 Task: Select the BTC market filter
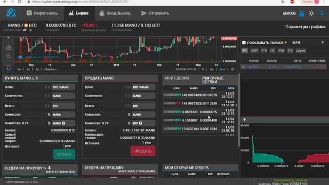(245, 50)
